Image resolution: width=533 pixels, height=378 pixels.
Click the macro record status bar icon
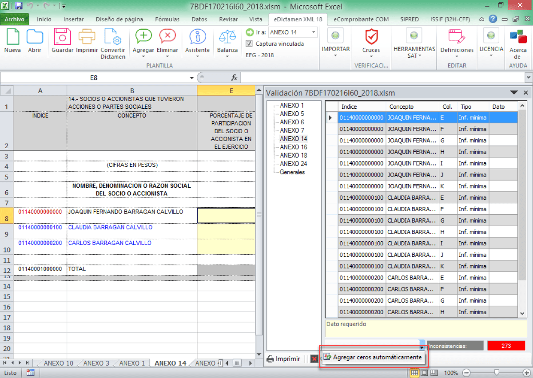point(31,373)
